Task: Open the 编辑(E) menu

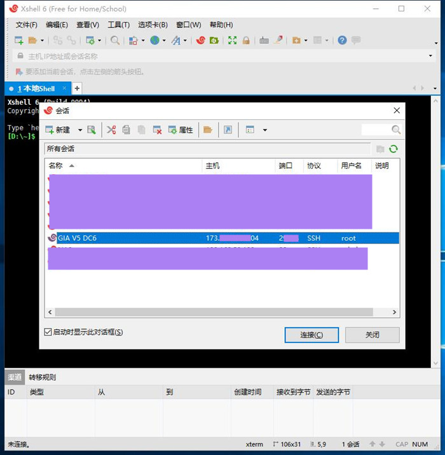Action: click(57, 25)
